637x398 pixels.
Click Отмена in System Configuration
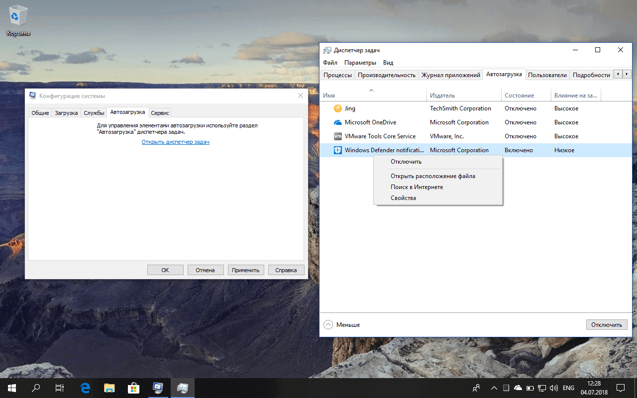coord(205,270)
